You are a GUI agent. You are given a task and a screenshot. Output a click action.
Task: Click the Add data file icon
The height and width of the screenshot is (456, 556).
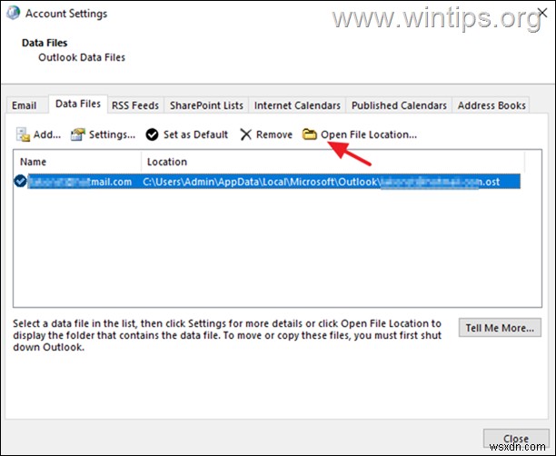click(x=23, y=134)
